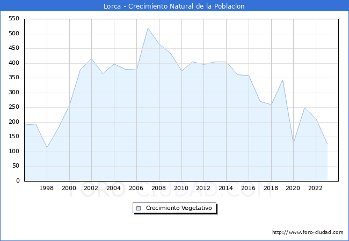
Task: Click the 2020 x-axis label
Action: tap(293, 188)
